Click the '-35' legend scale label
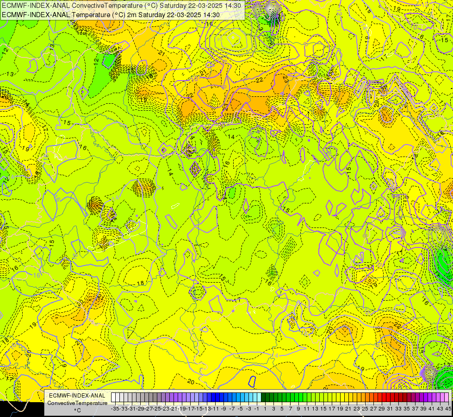This screenshot has width=453, height=417. click(115, 409)
